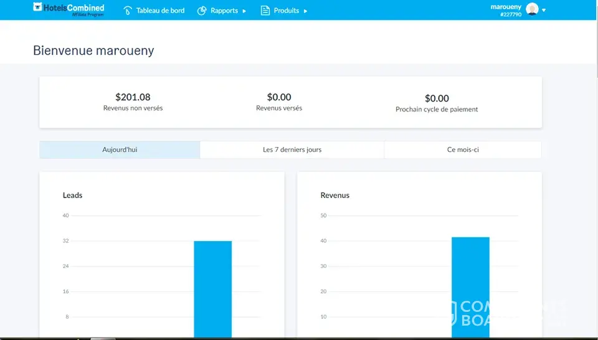Click the Produits menu label
Viewport: 598px width, 340px height.
coord(287,11)
